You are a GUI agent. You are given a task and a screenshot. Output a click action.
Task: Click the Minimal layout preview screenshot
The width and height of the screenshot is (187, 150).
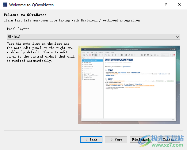(129, 84)
